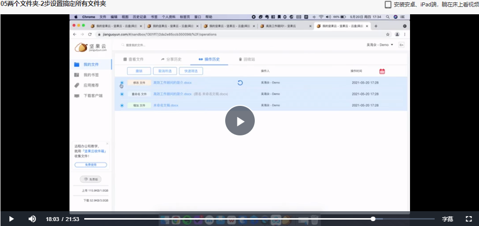Mute the video using the speaker icon

(x=32, y=219)
